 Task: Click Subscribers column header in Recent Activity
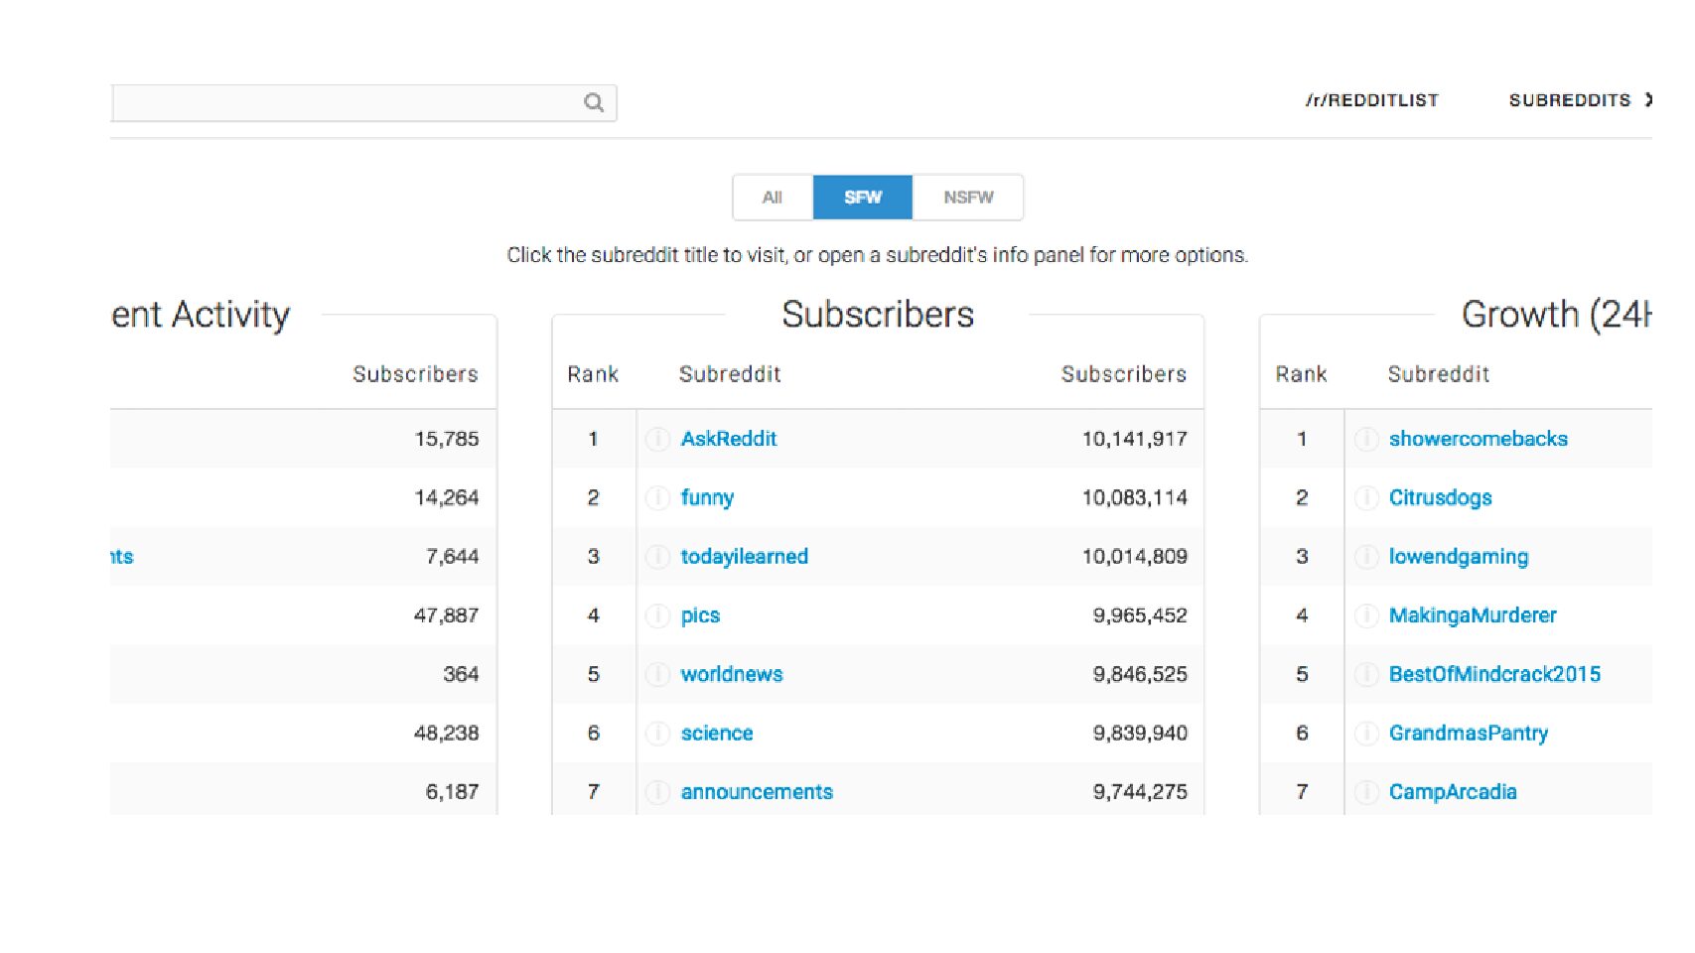tap(415, 374)
